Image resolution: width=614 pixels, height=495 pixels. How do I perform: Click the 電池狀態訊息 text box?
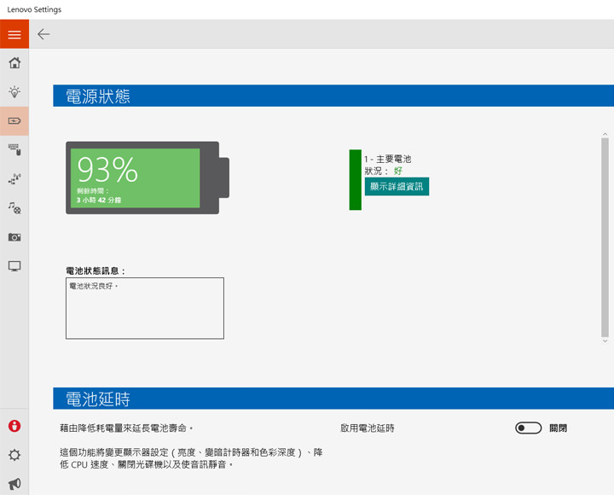145,308
